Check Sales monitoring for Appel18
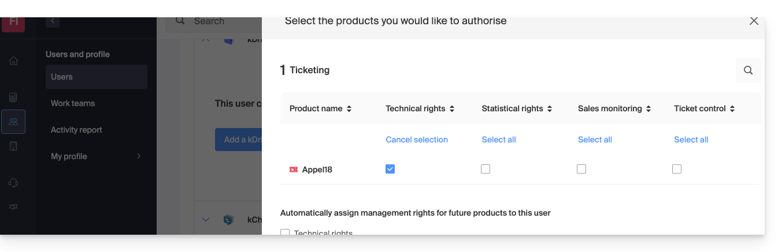This screenshot has width=782, height=252. point(581,169)
